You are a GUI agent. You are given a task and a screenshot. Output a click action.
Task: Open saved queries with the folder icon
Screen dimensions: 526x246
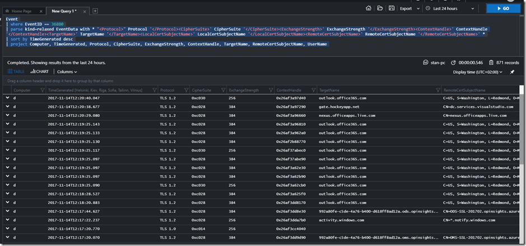click(380, 9)
